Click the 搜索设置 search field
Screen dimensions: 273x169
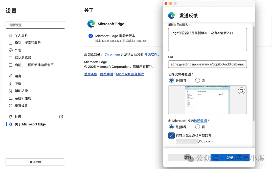pyautogui.click(x=35, y=25)
